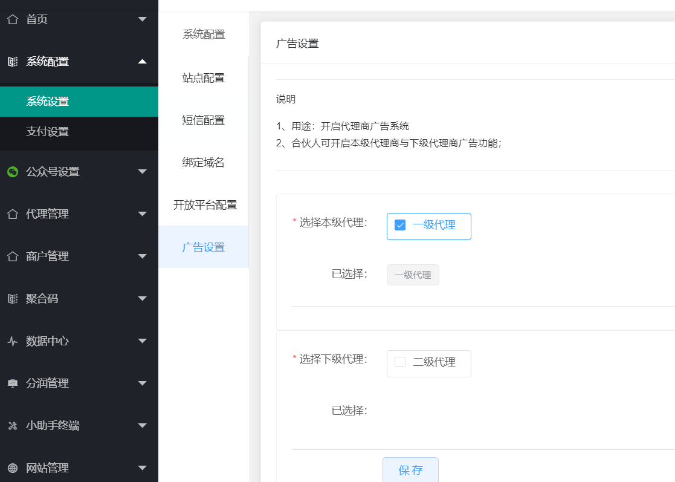Screen dimensions: 675x482
Task: Collapse the 系统配置 menu arrow
Action: click(142, 61)
